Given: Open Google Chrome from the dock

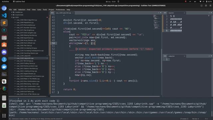Looking at the screenshot, I should [4, 8].
